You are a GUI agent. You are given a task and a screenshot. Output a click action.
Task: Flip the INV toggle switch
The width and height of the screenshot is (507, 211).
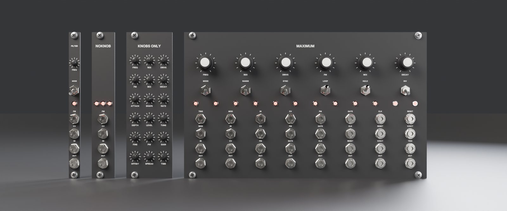(x=406, y=91)
